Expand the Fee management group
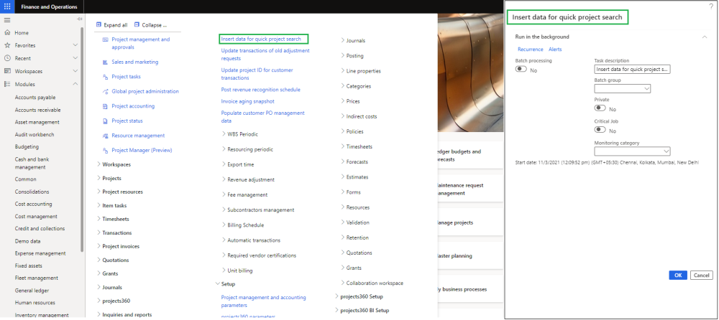This screenshot has width=719, height=320. (224, 195)
